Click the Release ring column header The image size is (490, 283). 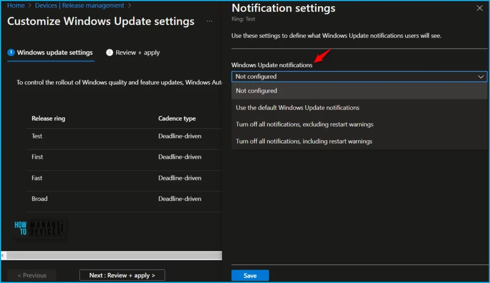pos(48,118)
